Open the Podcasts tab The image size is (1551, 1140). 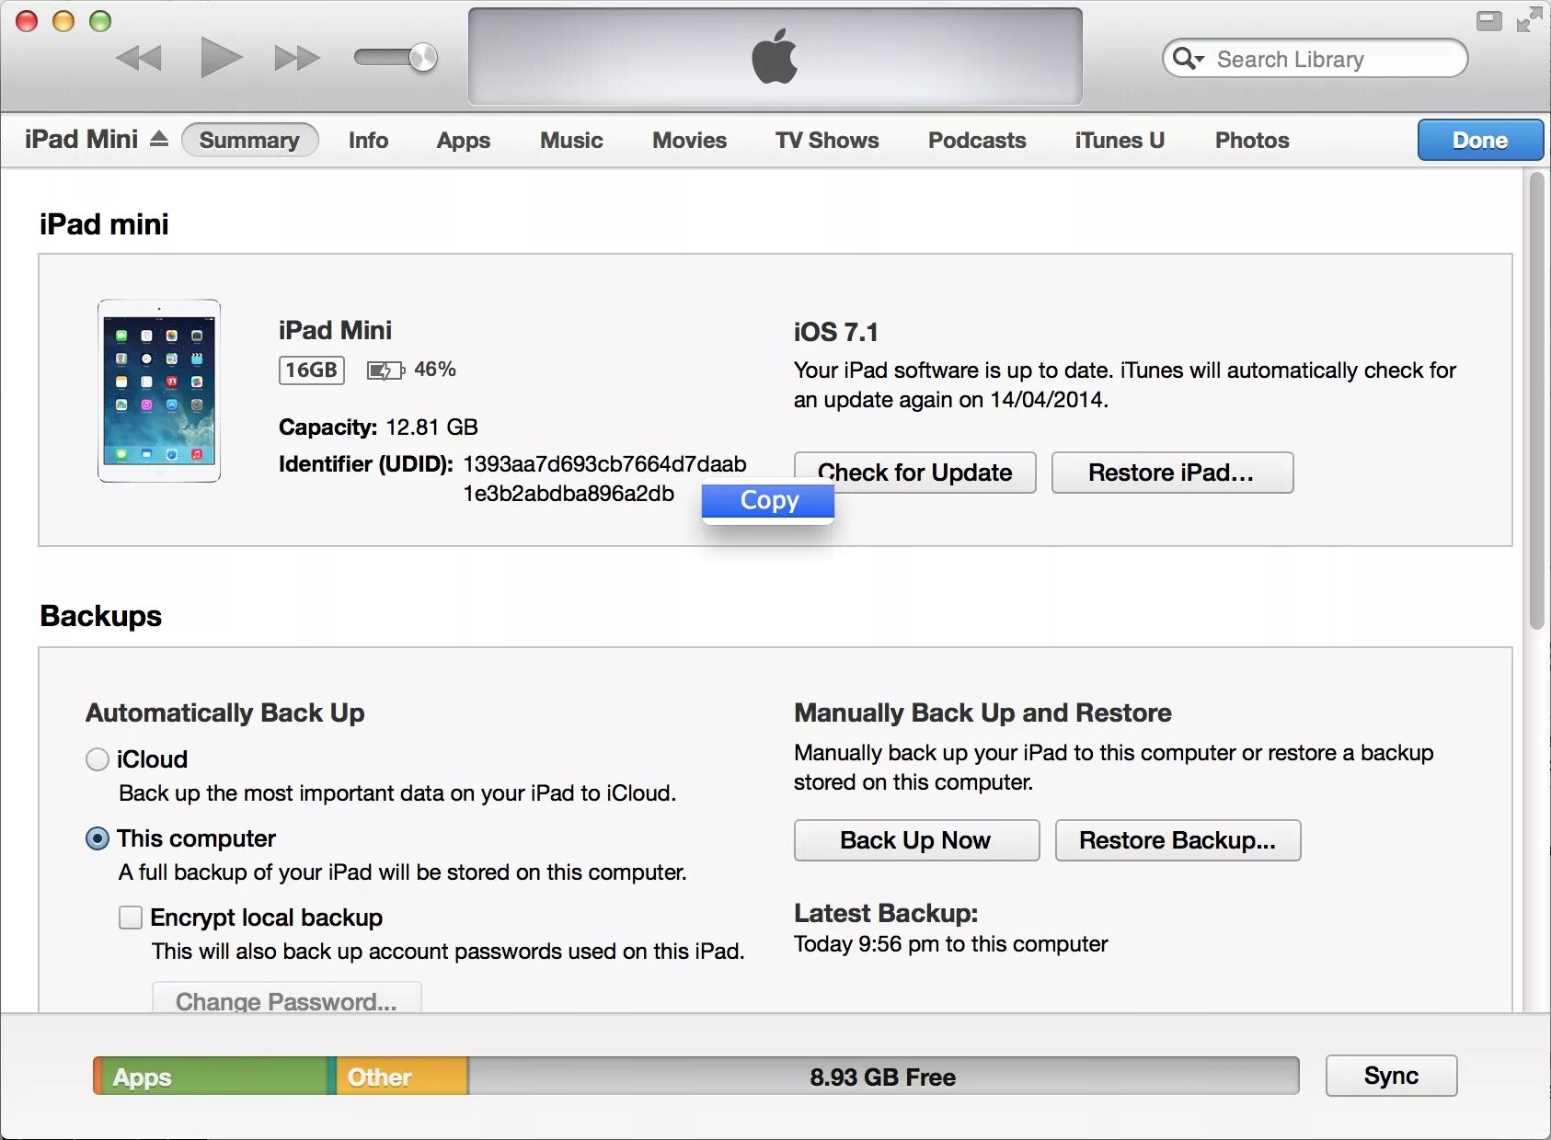coord(977,140)
